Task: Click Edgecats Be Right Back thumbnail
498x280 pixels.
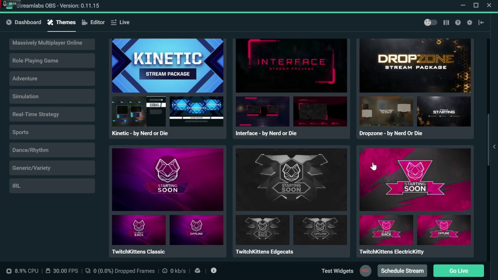Action: (x=263, y=230)
